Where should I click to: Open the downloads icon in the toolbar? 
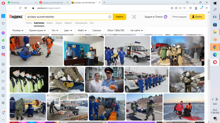point(201,8)
